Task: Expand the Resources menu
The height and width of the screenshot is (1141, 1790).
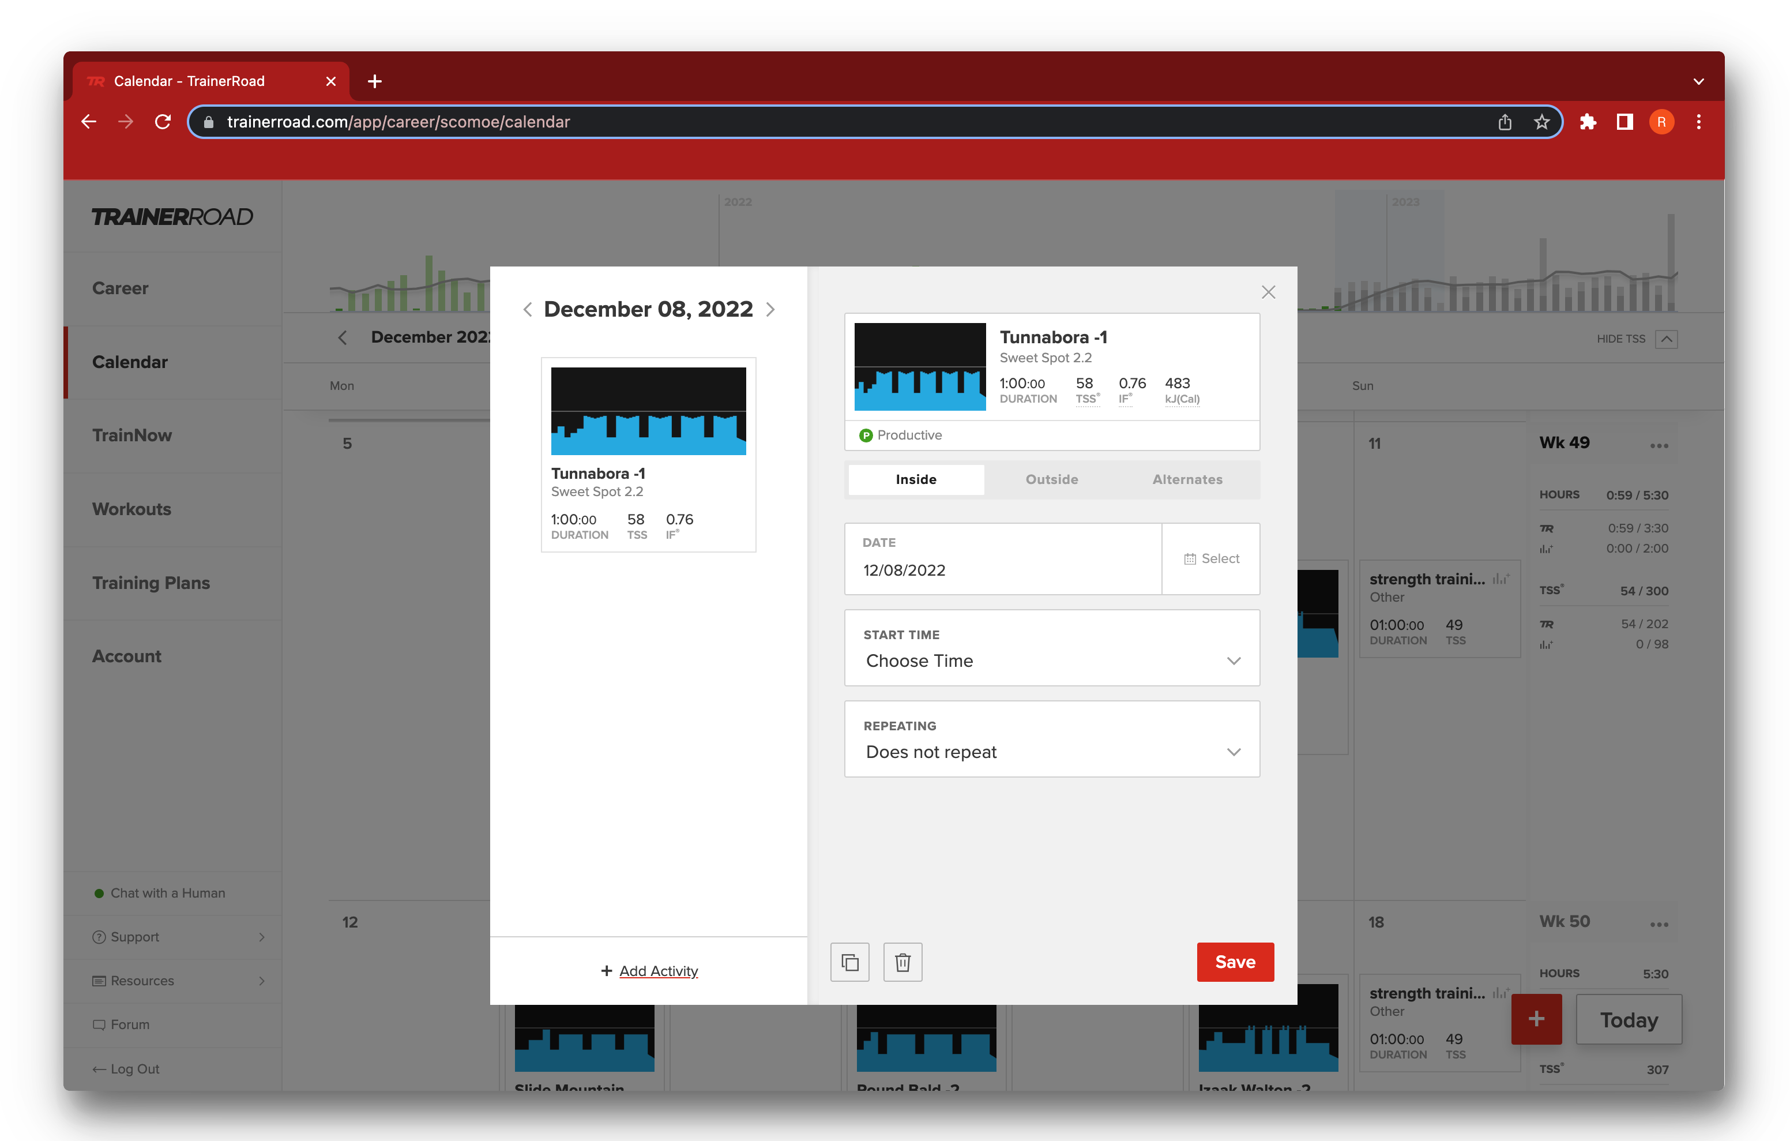Action: pyautogui.click(x=173, y=981)
